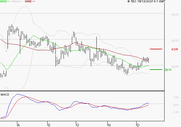This screenshot has height=127, width=181.
Task: Click the MACD panel label
Action: pos(5,95)
